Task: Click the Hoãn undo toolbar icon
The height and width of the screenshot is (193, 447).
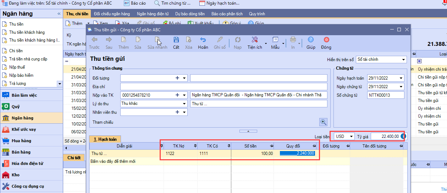Action: 203,40
